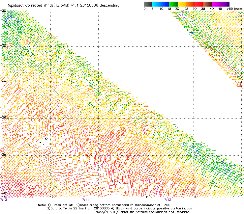Click the '25' legend scale label

pyautogui.click(x=186, y=9)
